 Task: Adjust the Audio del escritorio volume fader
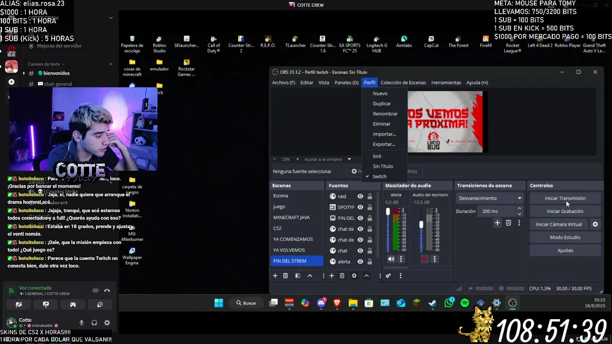[421, 224]
